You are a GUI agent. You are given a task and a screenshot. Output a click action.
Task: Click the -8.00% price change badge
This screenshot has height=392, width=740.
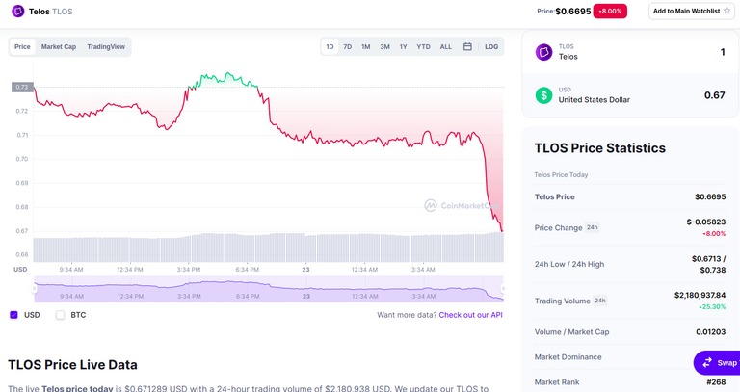[610, 12]
